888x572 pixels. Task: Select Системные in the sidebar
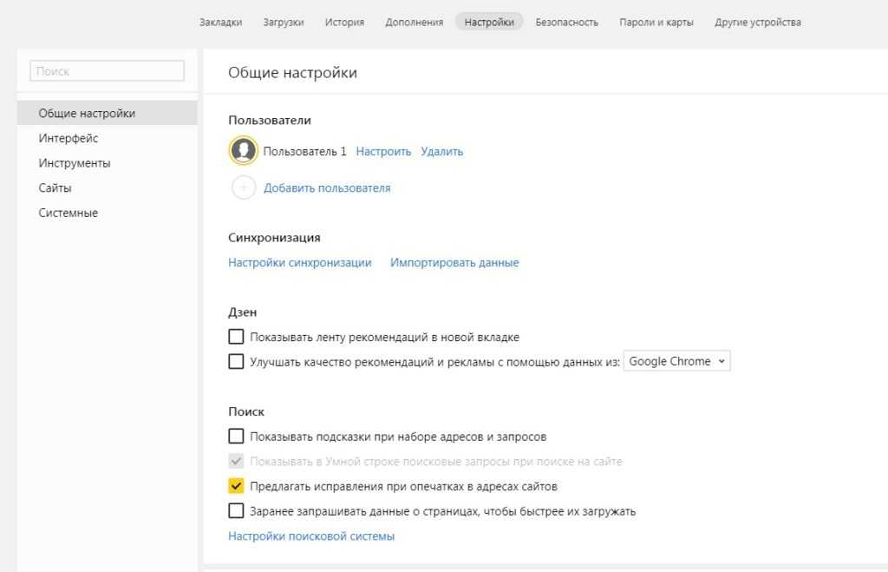coord(69,213)
